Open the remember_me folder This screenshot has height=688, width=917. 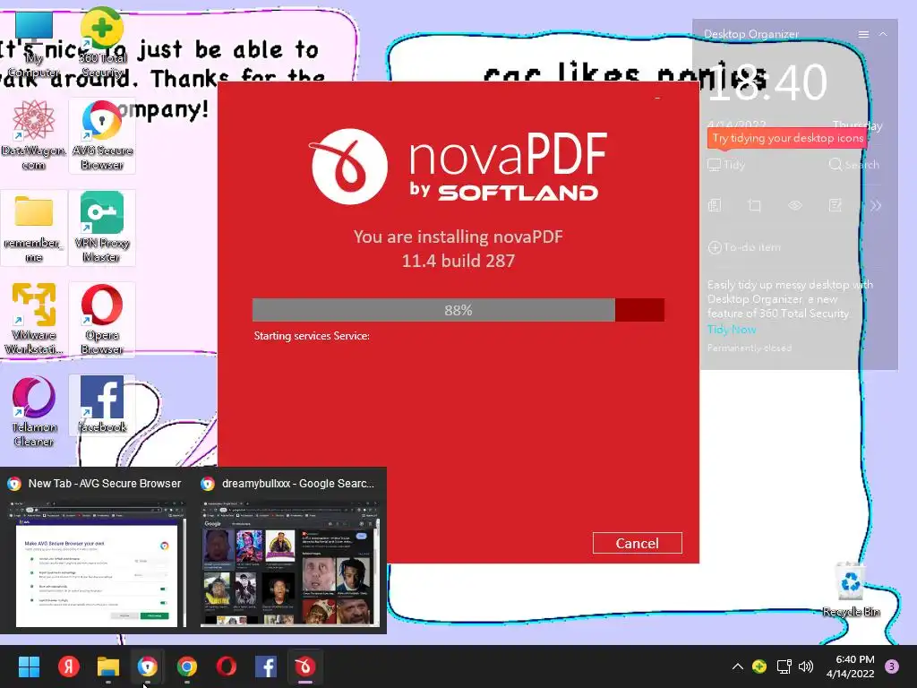33,228
